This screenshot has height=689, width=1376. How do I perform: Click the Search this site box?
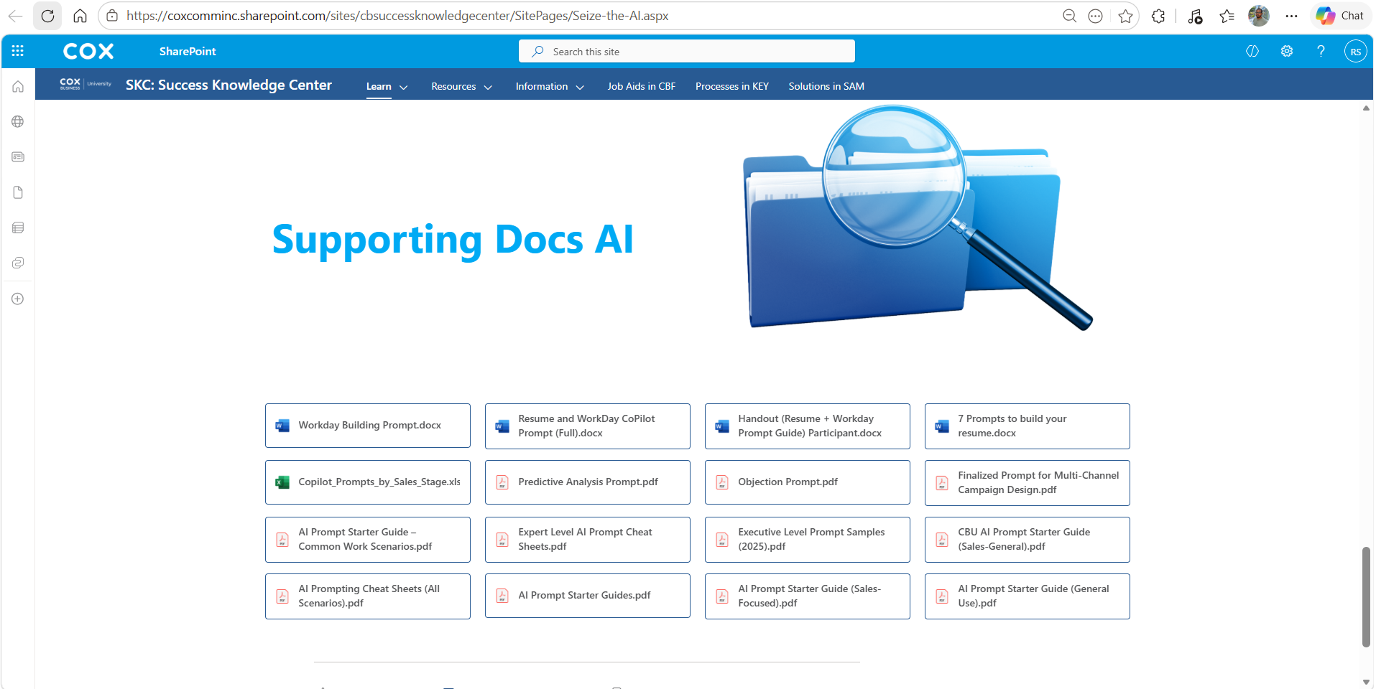pyautogui.click(x=686, y=51)
